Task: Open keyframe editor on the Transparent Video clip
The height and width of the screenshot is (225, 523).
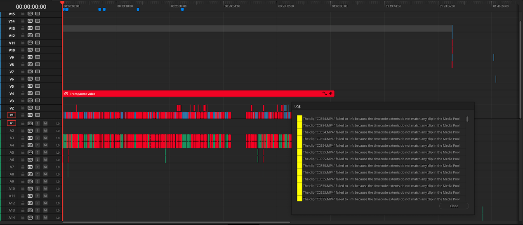Action: coord(330,94)
